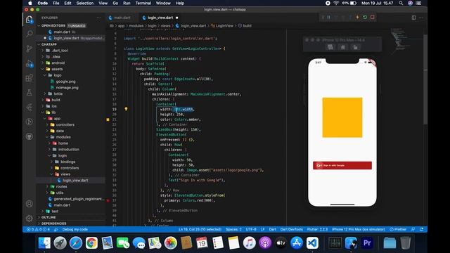Take a screenshot in the simulator toolbar
450x253 pixels.
330,47
